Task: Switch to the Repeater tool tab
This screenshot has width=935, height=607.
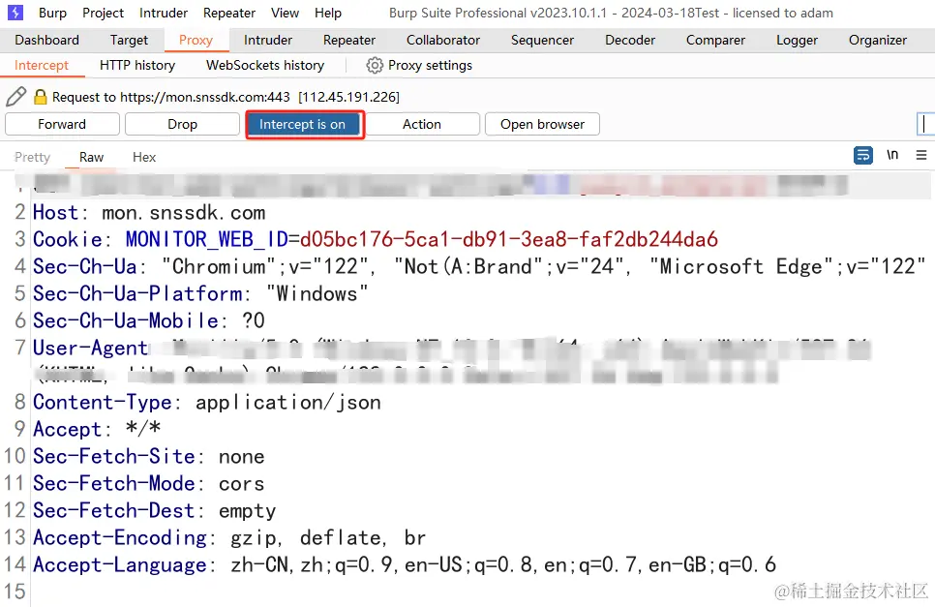Action: click(349, 40)
